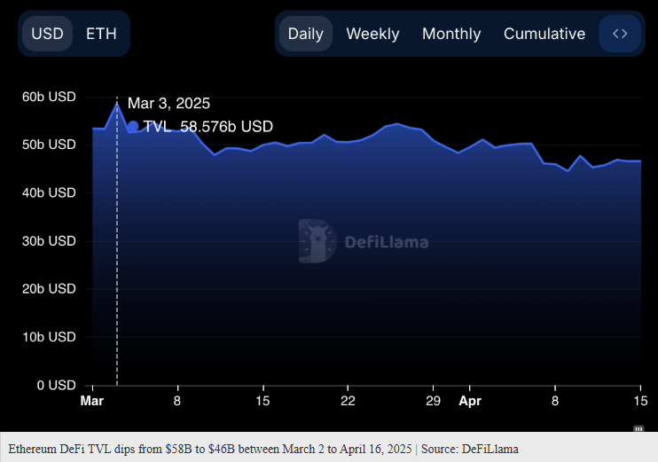
Task: Select the Monthly interval tab
Action: pos(451,34)
